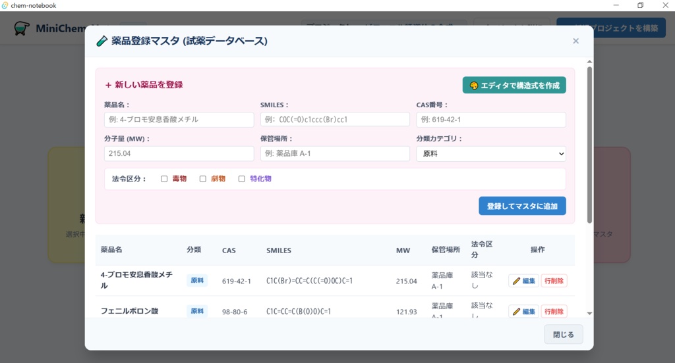Screen dimensions: 675x363
Task: Click the dialog vertical scrollbar thumb
Action: [x=589, y=145]
